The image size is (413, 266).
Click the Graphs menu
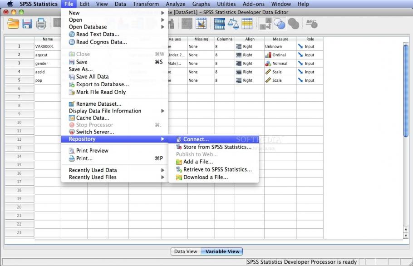[201, 4]
